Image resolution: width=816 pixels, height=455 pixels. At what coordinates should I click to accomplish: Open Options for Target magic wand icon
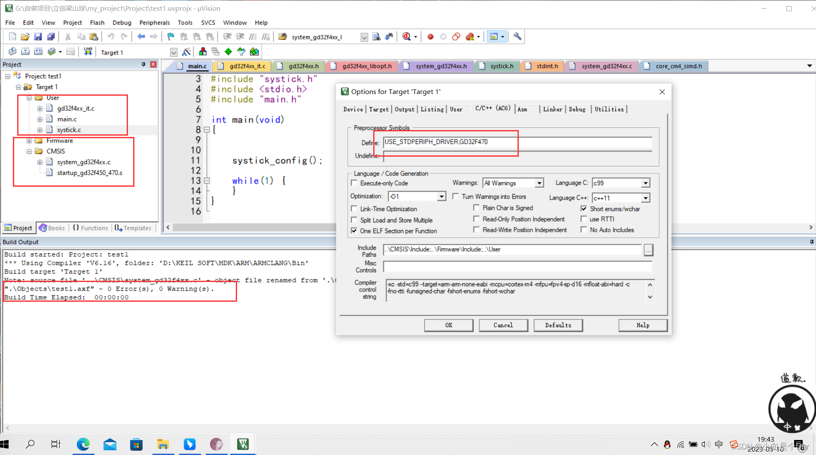point(186,52)
